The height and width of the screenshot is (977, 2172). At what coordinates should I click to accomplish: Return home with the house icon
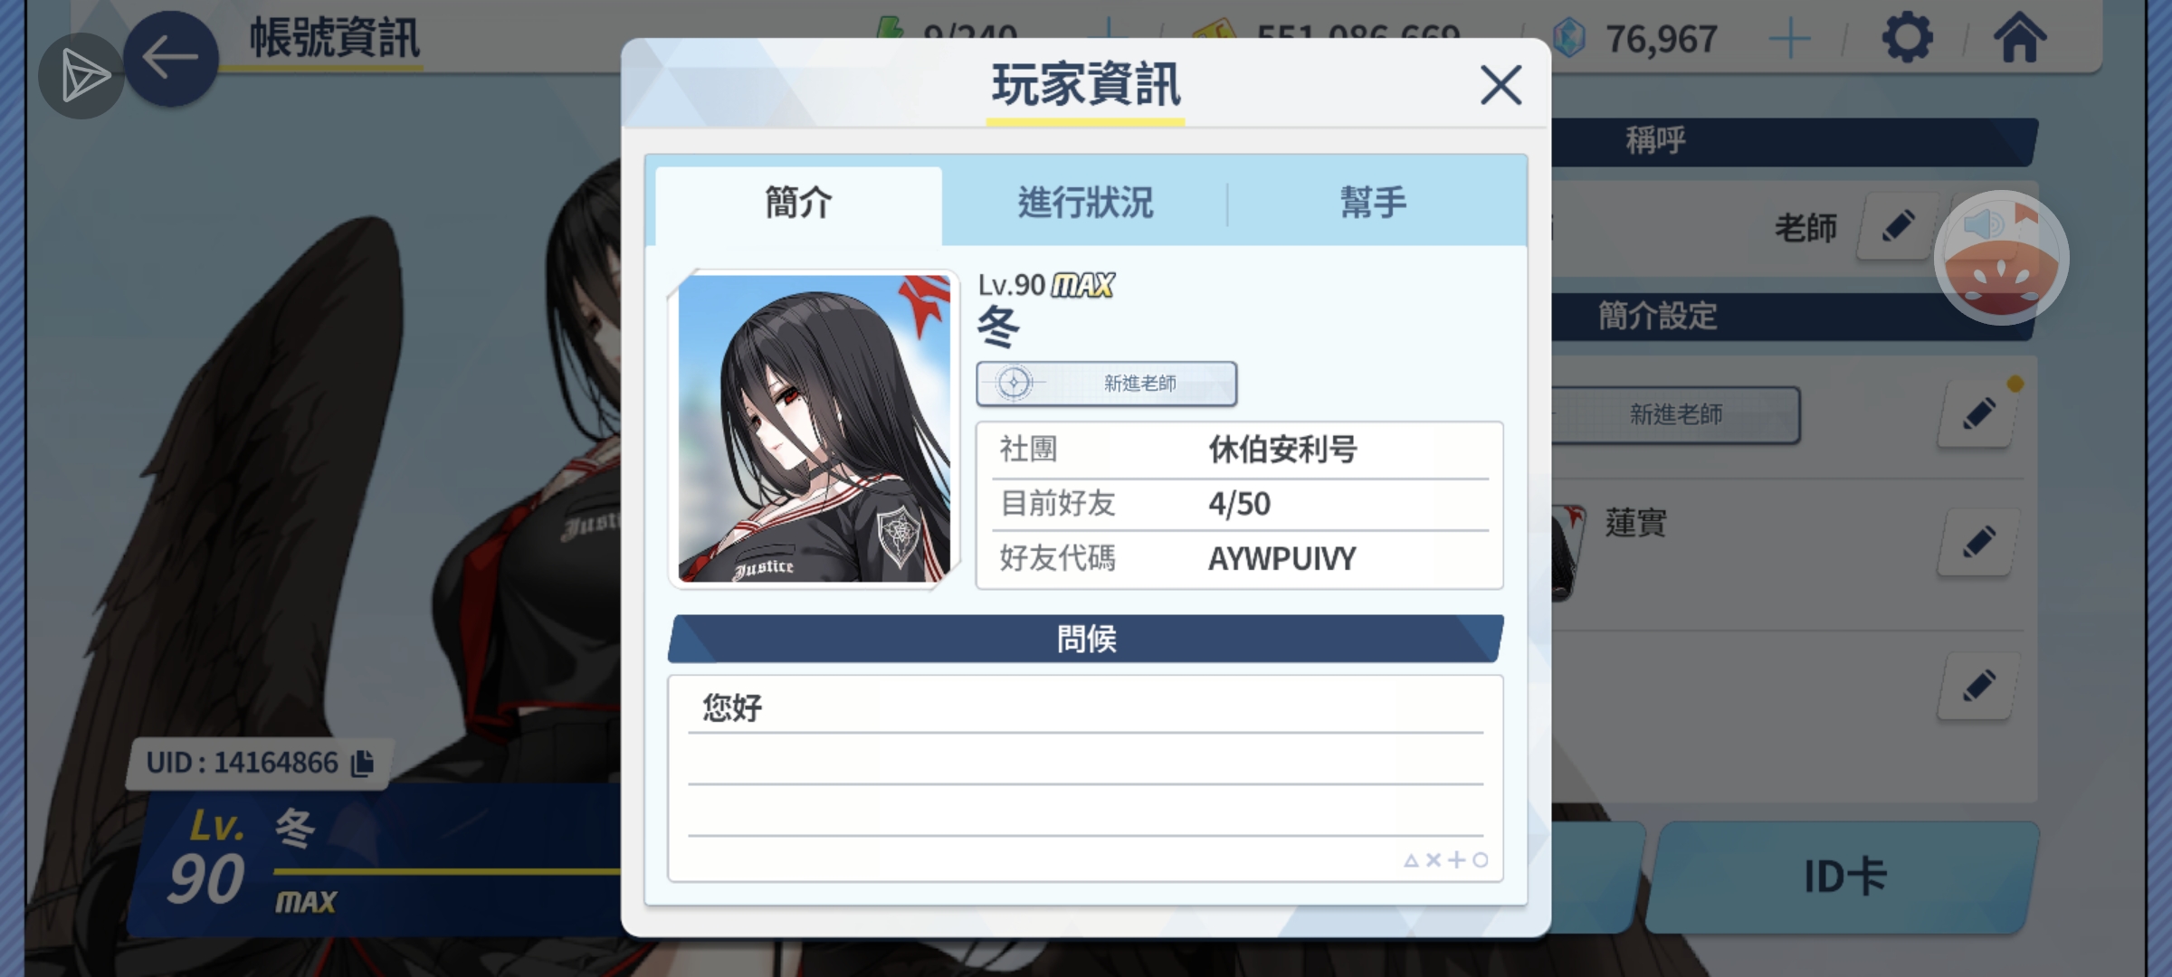tap(2019, 38)
